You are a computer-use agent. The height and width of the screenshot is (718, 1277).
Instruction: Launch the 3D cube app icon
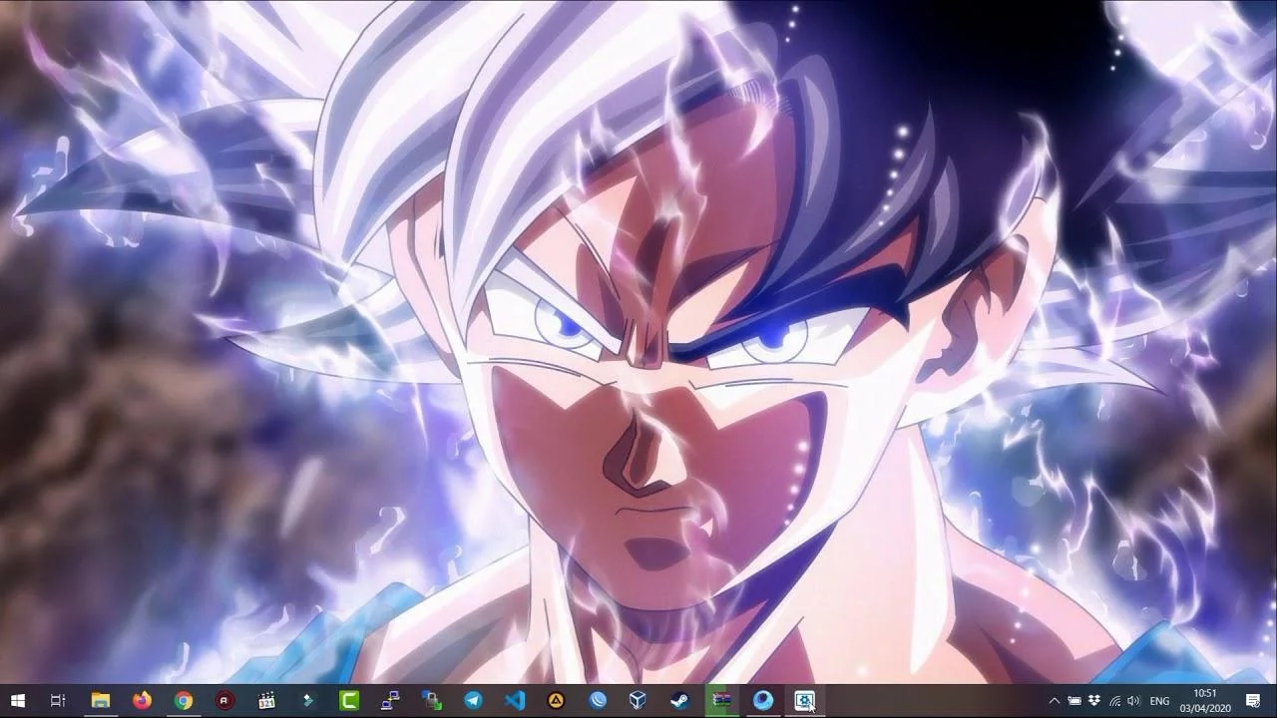(638, 701)
